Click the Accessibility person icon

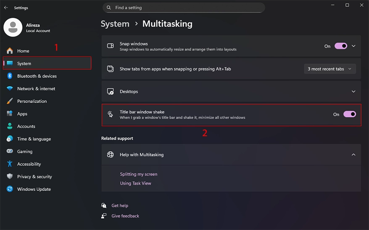click(x=10, y=164)
